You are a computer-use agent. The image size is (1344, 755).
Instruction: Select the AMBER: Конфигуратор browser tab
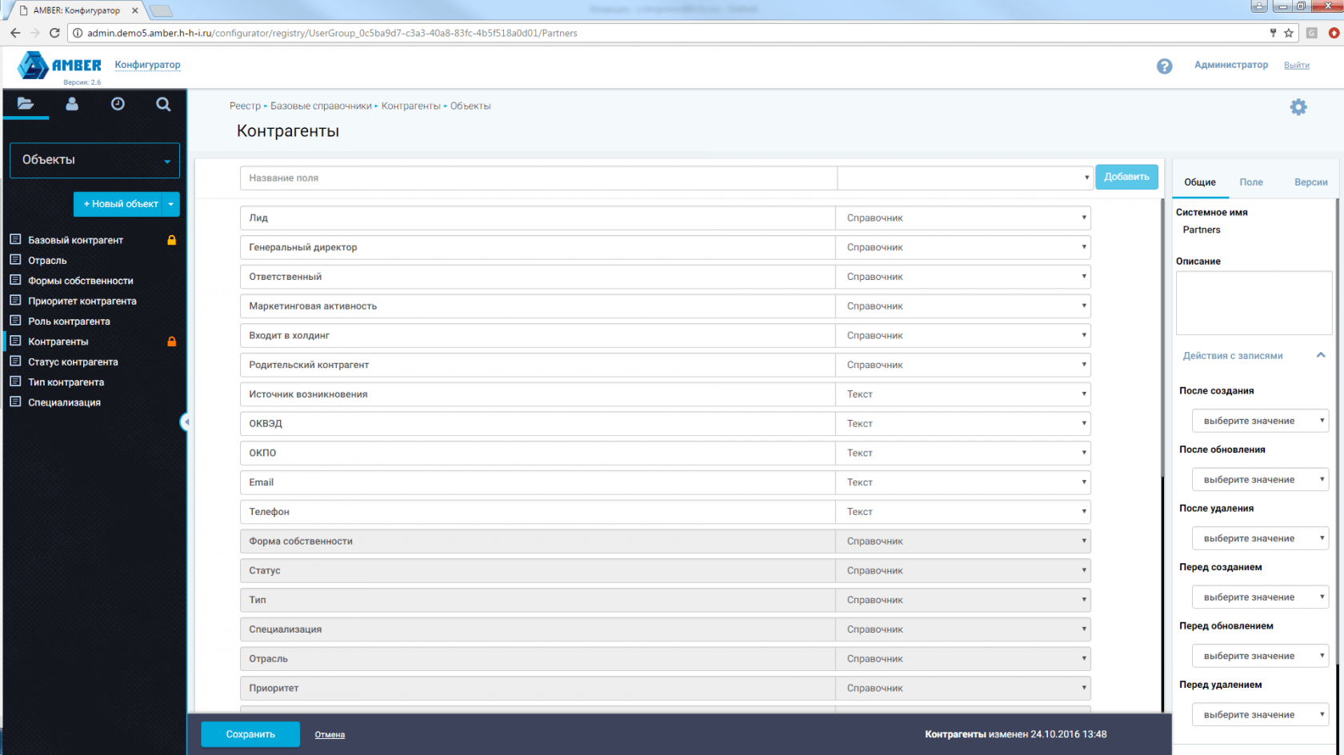76,10
